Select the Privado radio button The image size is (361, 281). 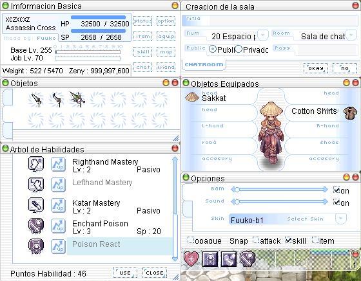pos(239,49)
